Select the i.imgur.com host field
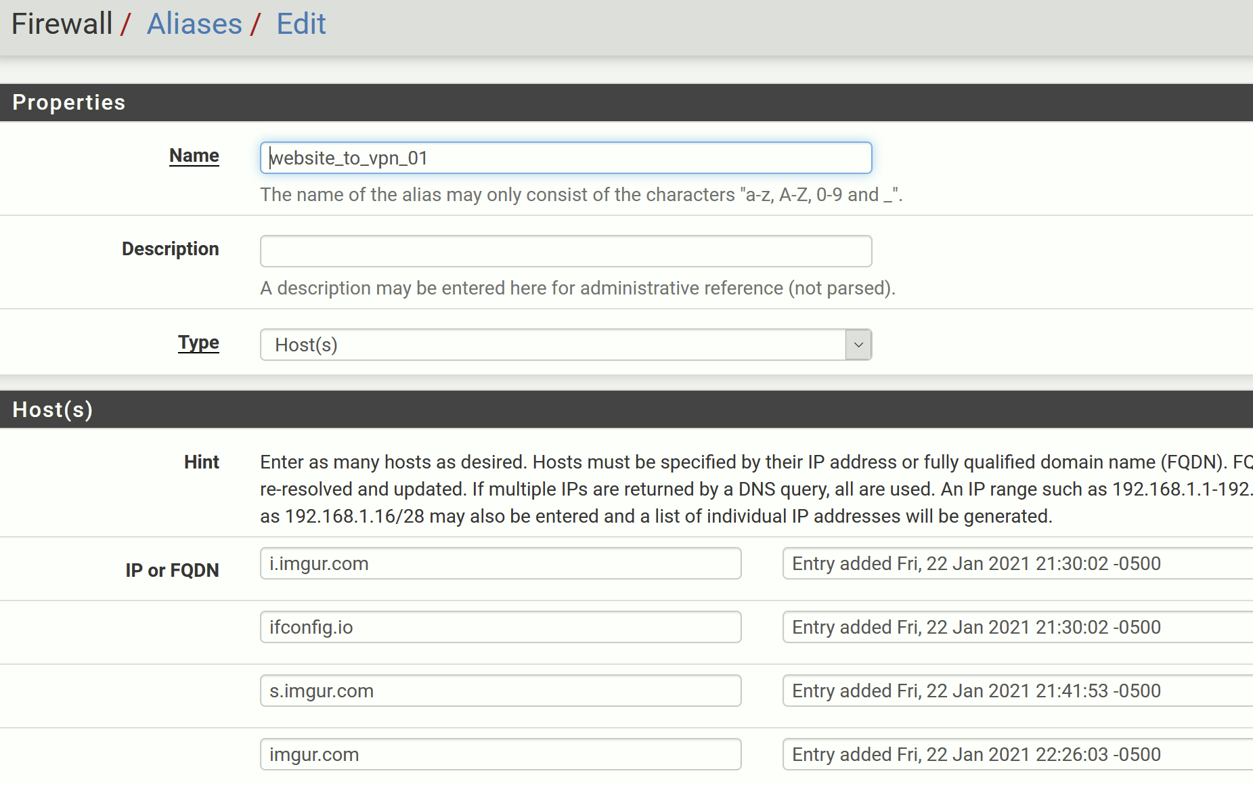1253x786 pixels. (500, 563)
